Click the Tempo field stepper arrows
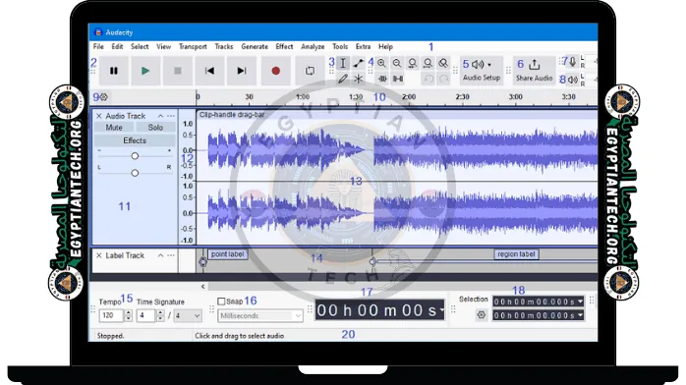 [x=128, y=315]
